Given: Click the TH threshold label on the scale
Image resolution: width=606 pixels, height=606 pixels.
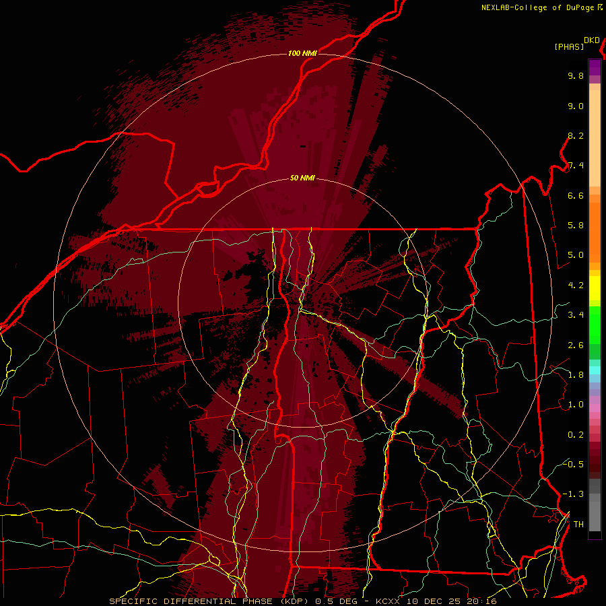Looking at the screenshot, I should 578,525.
